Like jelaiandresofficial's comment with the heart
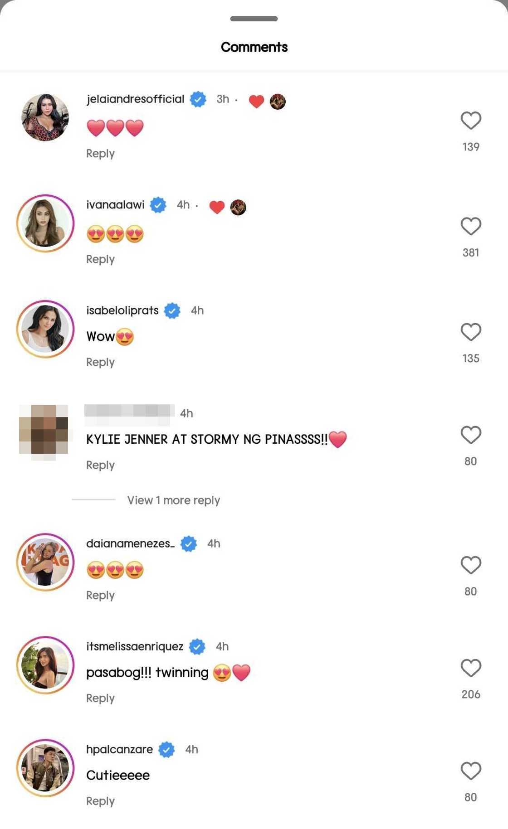Screen dimensions: 508x829 pyautogui.click(x=471, y=121)
